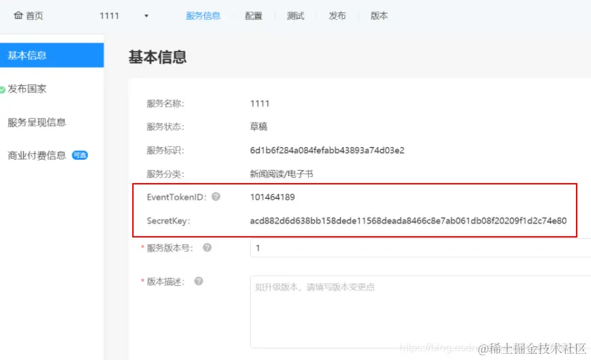
Task: Click the EventTokenID value 101464189
Action: pyautogui.click(x=273, y=197)
